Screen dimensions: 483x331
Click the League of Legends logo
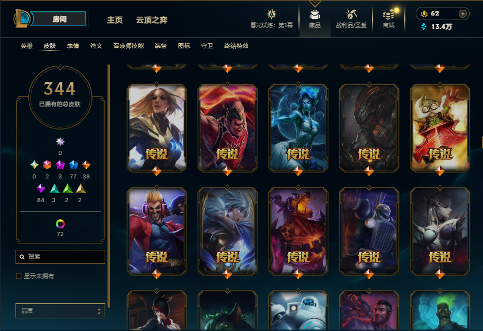22,18
